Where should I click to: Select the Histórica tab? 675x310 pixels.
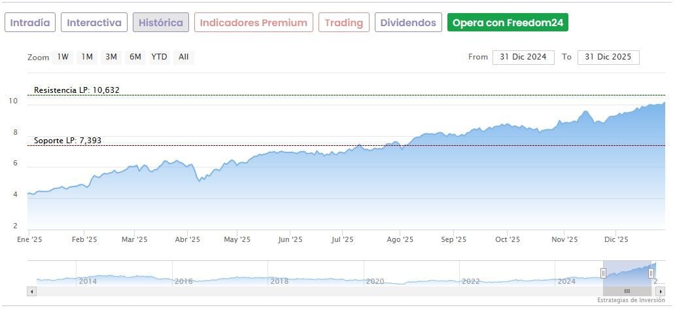coord(161,23)
